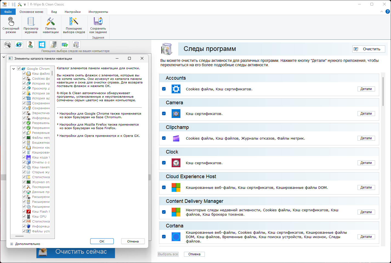Select the Старые жу tree item
Screen dimensions: 391x263
41,172
